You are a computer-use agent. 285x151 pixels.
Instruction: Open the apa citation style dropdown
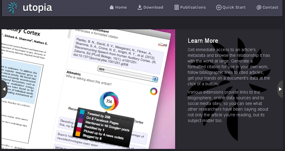[128, 74]
